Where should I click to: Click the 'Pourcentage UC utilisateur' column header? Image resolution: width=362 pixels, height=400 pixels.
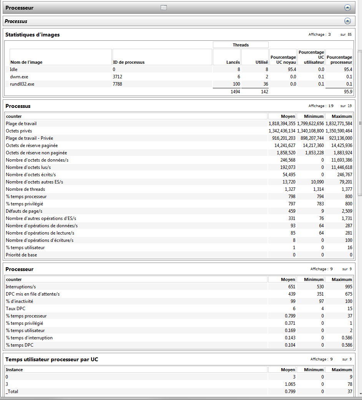[x=311, y=57]
